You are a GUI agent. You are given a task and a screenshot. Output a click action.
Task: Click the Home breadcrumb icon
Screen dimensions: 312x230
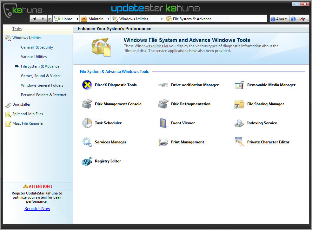(x=57, y=19)
